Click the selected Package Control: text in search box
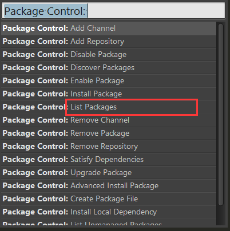Image resolution: width=230 pixels, height=231 pixels. click(45, 11)
